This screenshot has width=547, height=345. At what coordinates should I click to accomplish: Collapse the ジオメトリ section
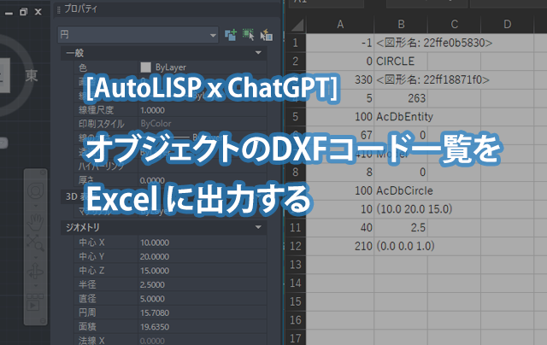(x=259, y=228)
